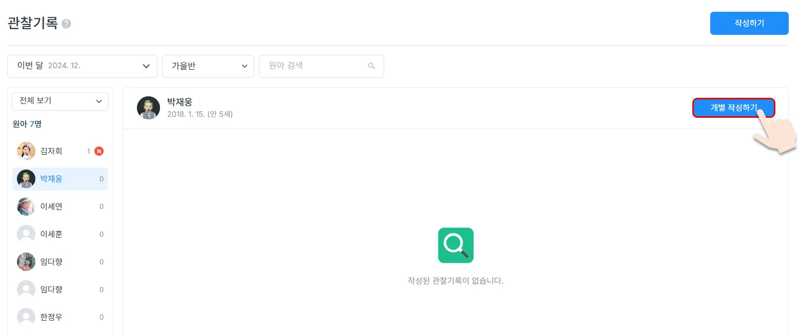Click the green search icon in empty state
This screenshot has height=335, width=800.
[456, 245]
